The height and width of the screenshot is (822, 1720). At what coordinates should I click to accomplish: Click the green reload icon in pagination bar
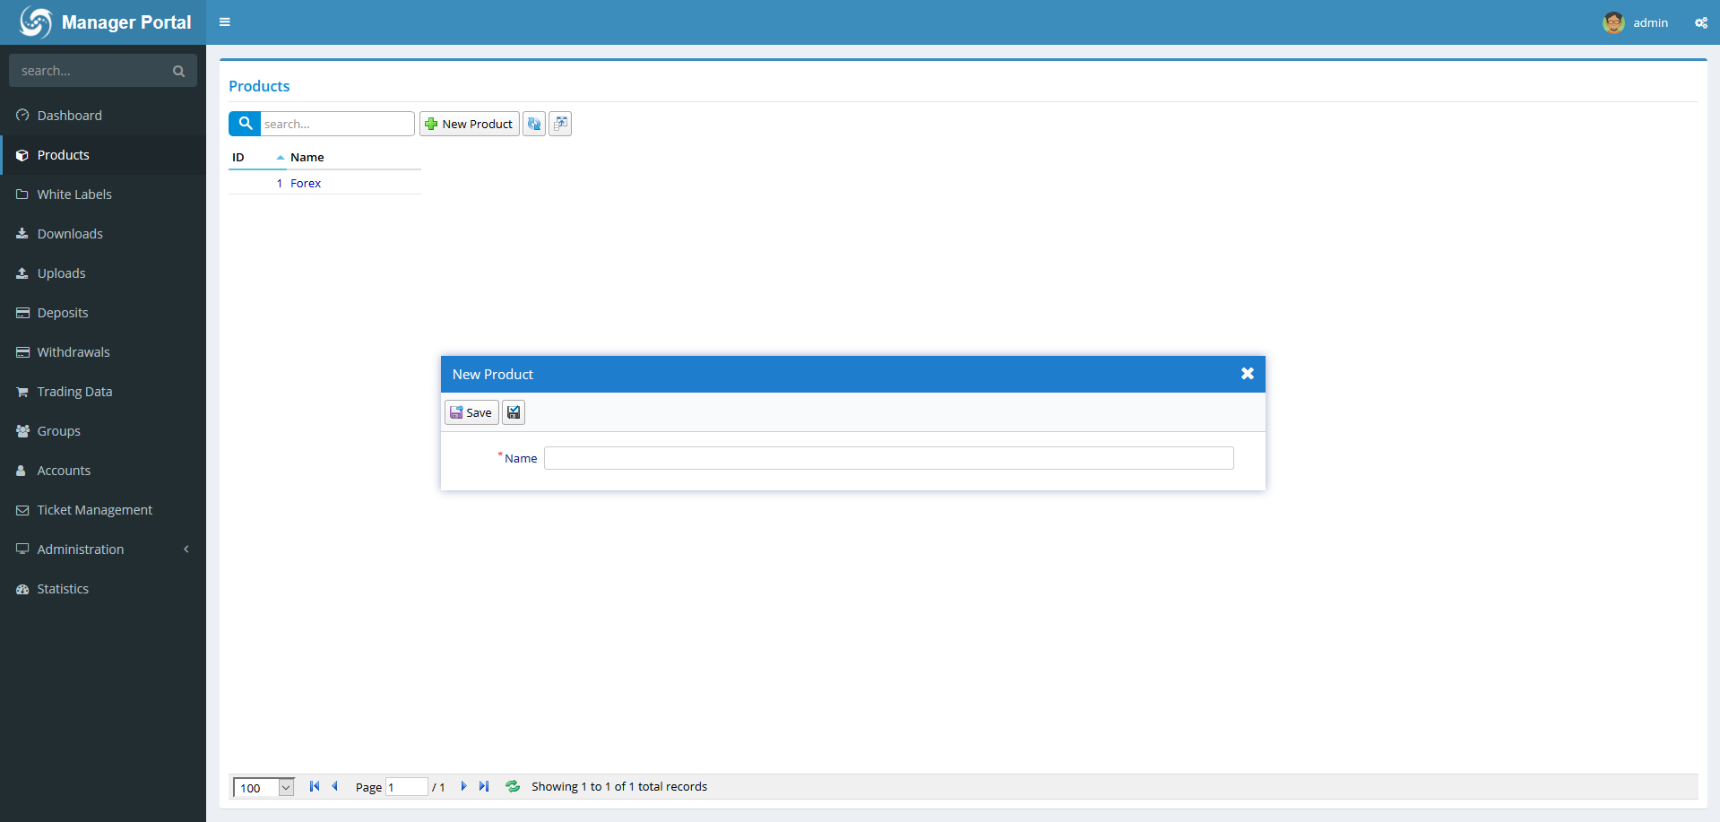[513, 786]
